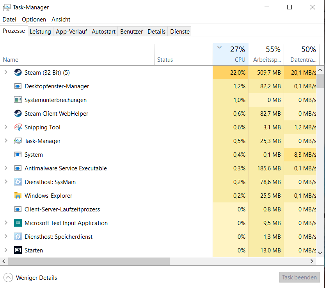The image size is (325, 288).
Task: Switch to the Details tab
Action: point(156,32)
